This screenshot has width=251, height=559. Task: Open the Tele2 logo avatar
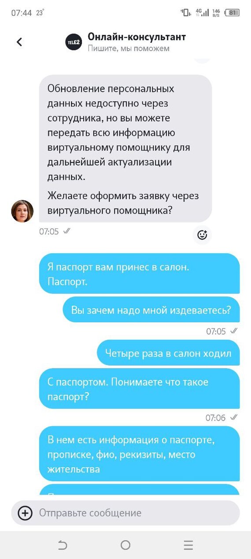[74, 42]
